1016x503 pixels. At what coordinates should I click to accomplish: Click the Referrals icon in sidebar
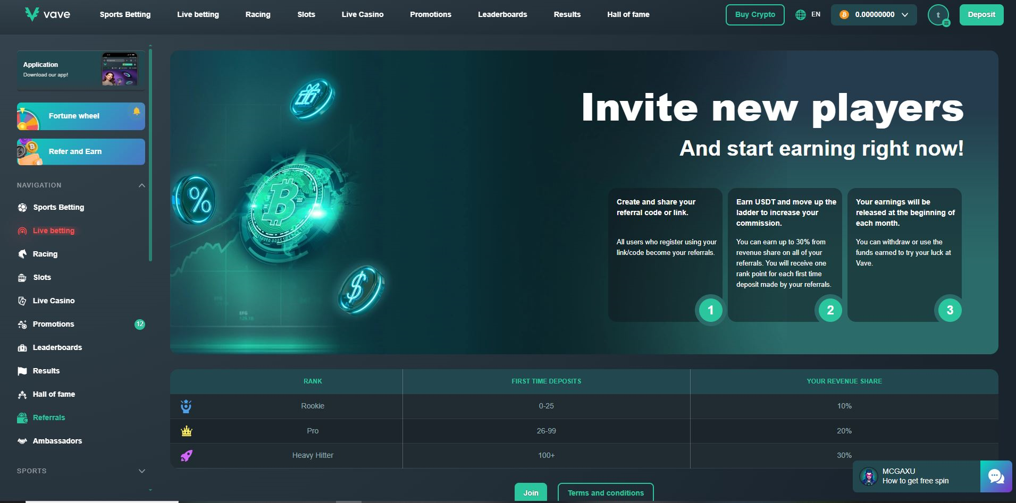point(22,418)
